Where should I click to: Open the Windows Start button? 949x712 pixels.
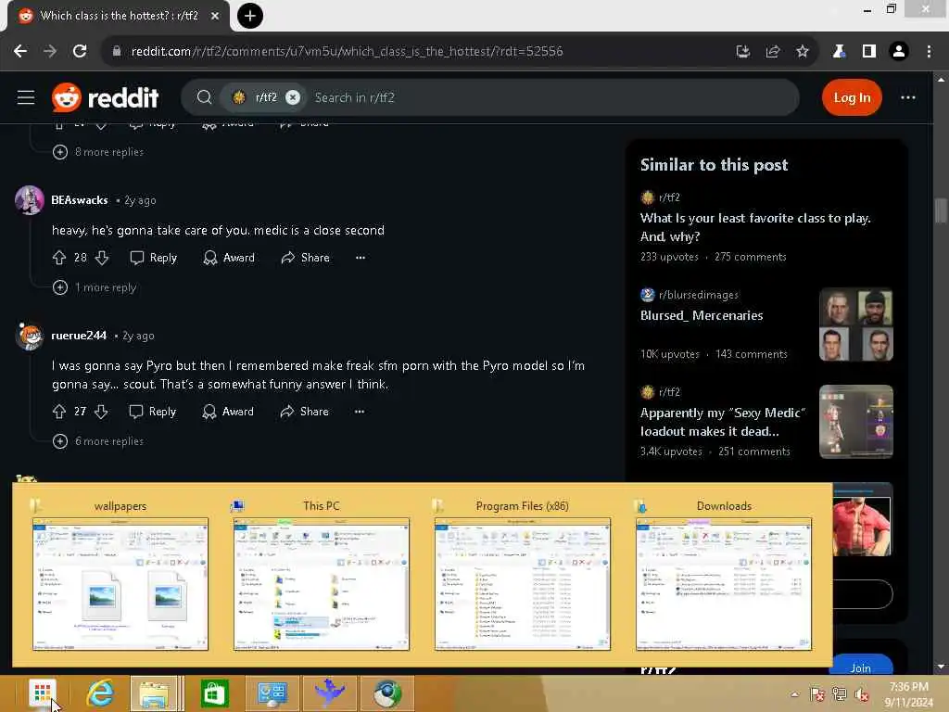coord(42,693)
